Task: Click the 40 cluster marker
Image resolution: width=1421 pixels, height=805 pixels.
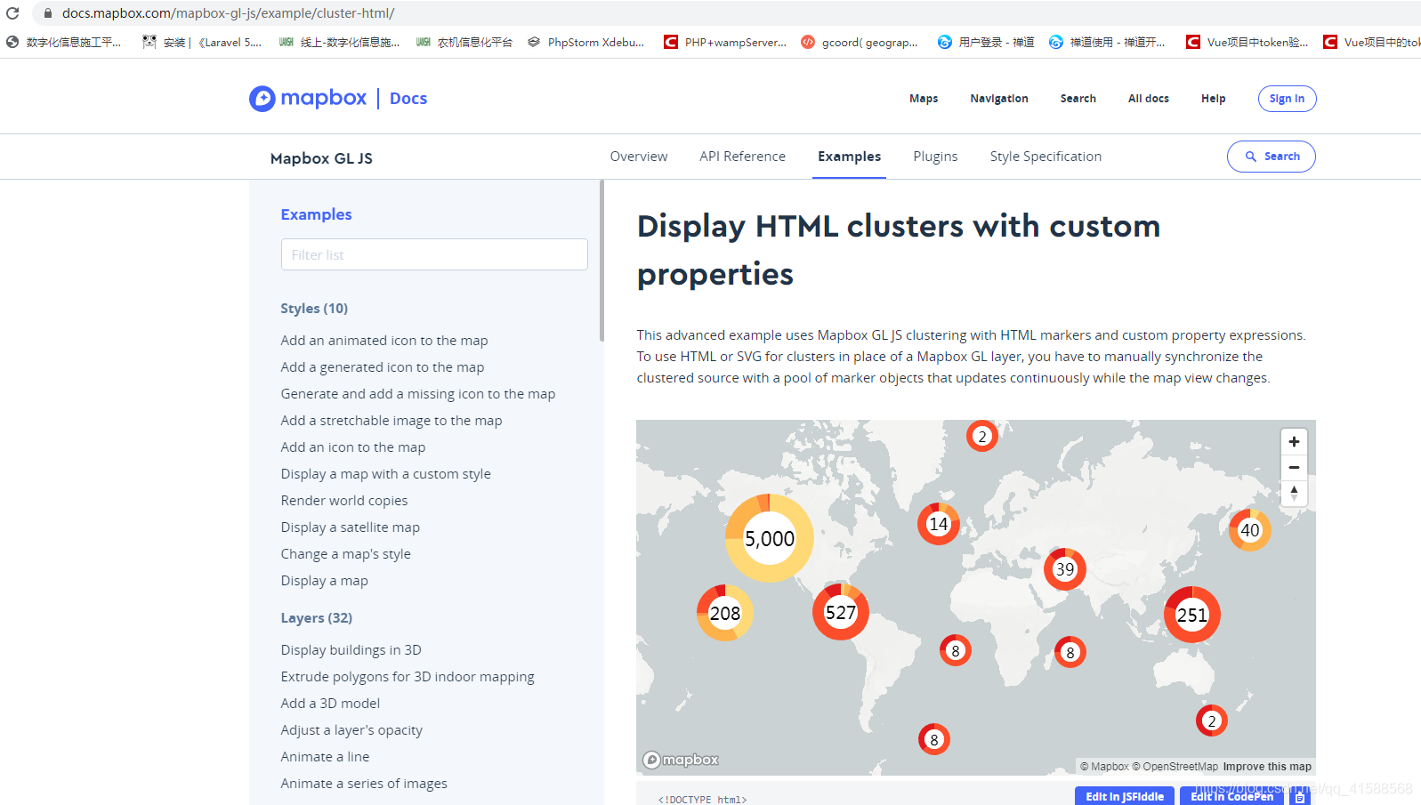Action: point(1250,530)
